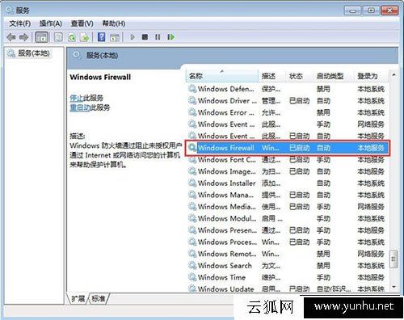Screen dimensions: 404x320
Task: Select the Windows Remot... service row
Action: pos(288,254)
